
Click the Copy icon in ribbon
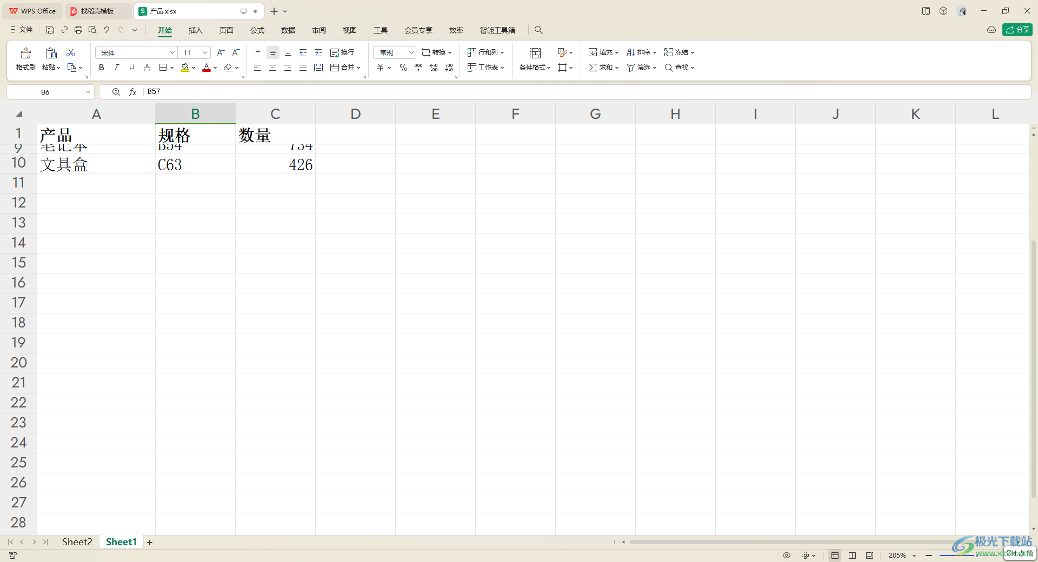tap(71, 68)
